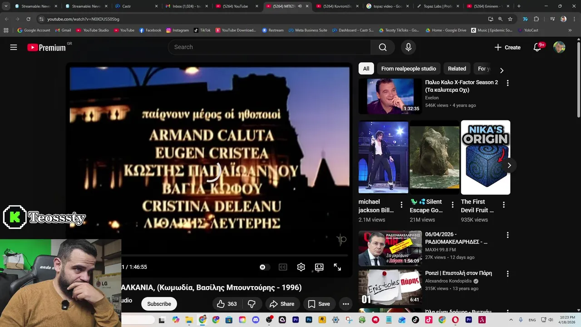Toggle fullscreen on the video player
This screenshot has height=327, width=581.
pos(337,267)
